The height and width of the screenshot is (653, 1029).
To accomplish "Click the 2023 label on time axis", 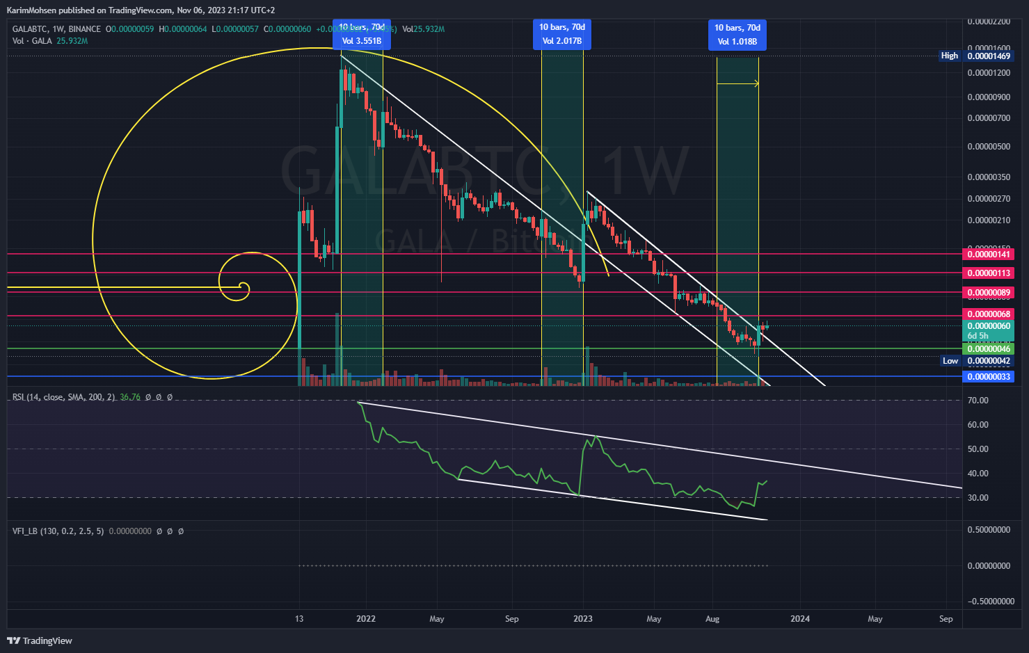I will 583,619.
